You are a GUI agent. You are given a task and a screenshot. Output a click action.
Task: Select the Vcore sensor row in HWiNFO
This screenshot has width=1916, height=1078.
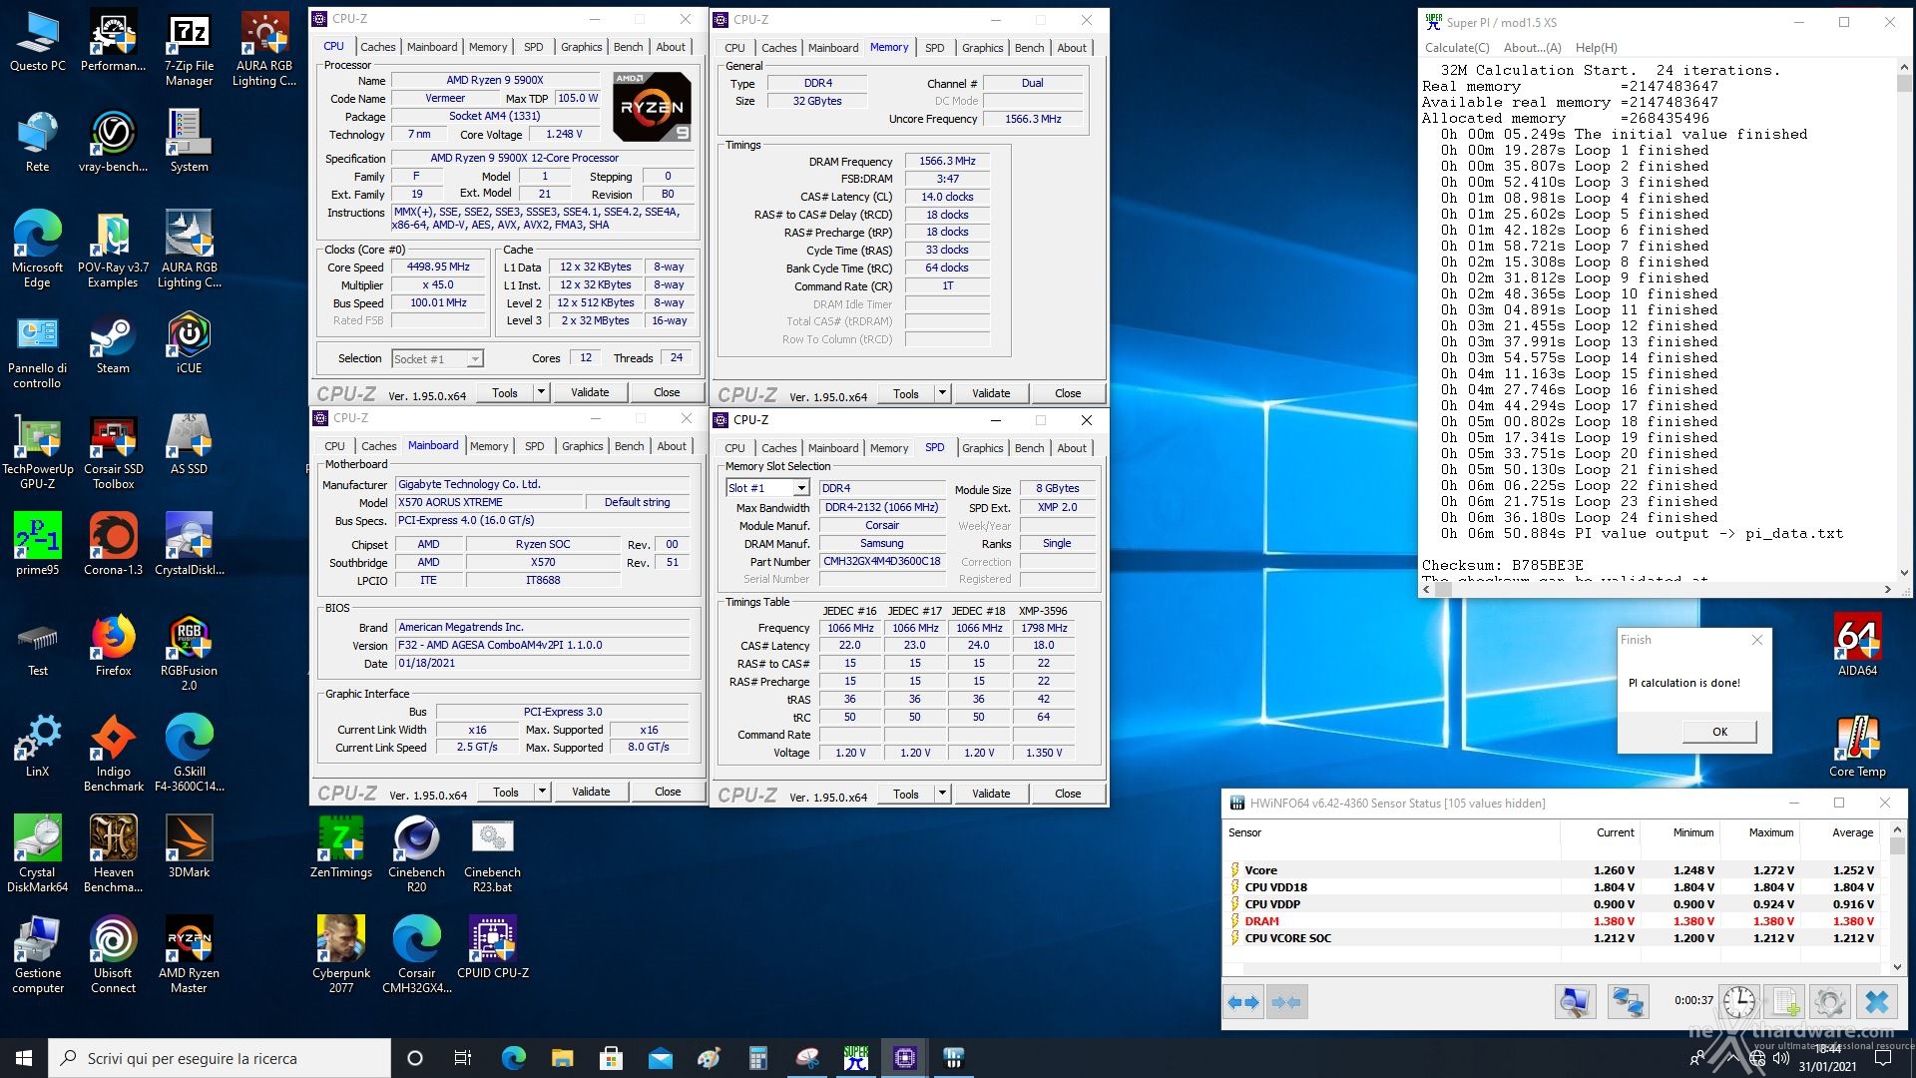1553,870
